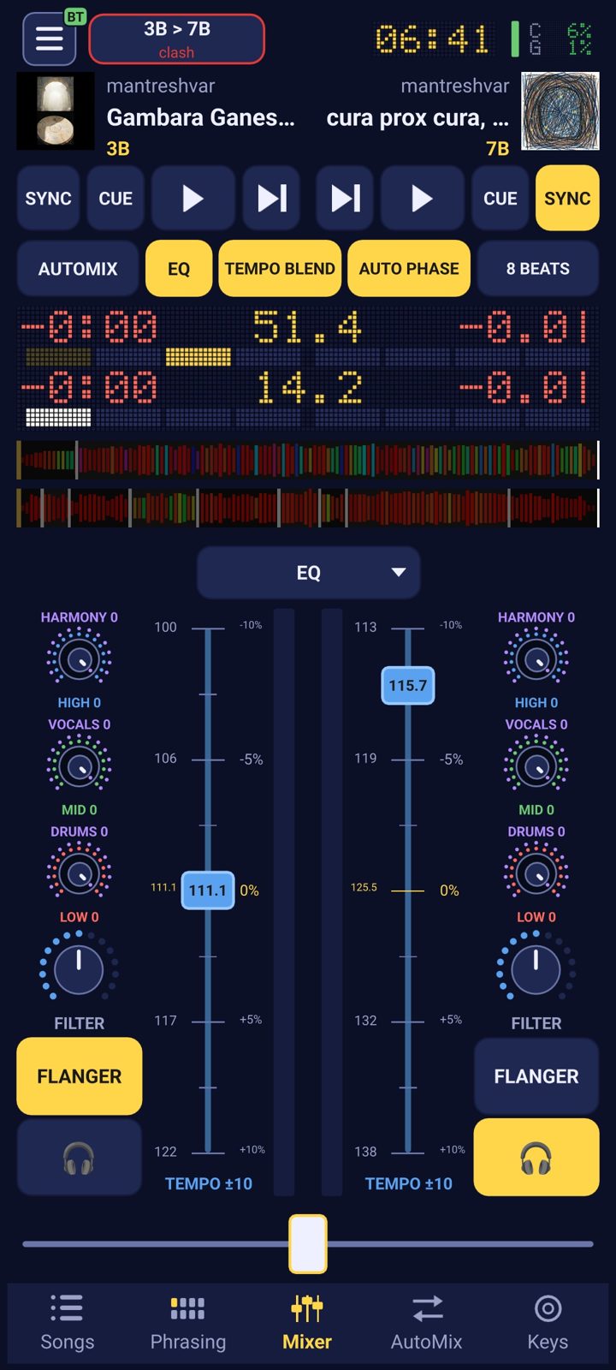Tap the left deck -0.01 pitch readout
This screenshot has width=616, height=1370.
coord(524,327)
